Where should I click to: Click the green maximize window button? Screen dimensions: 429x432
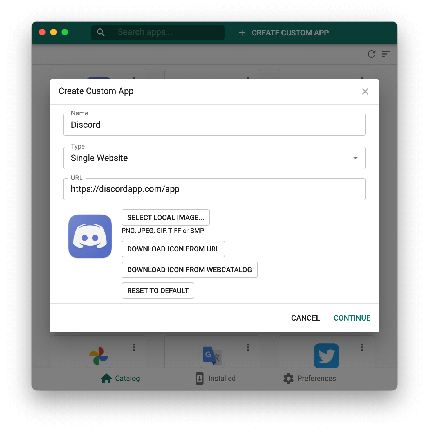(65, 32)
